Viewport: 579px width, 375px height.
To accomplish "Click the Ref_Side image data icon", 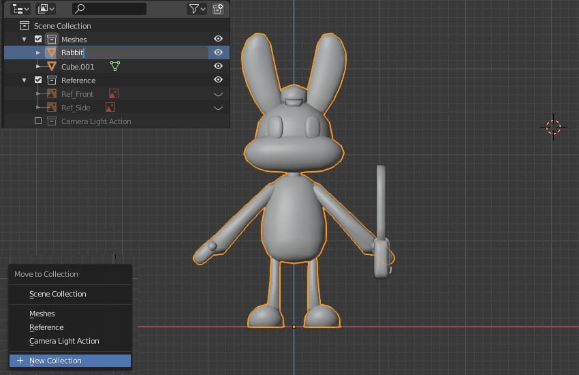I will 110,107.
